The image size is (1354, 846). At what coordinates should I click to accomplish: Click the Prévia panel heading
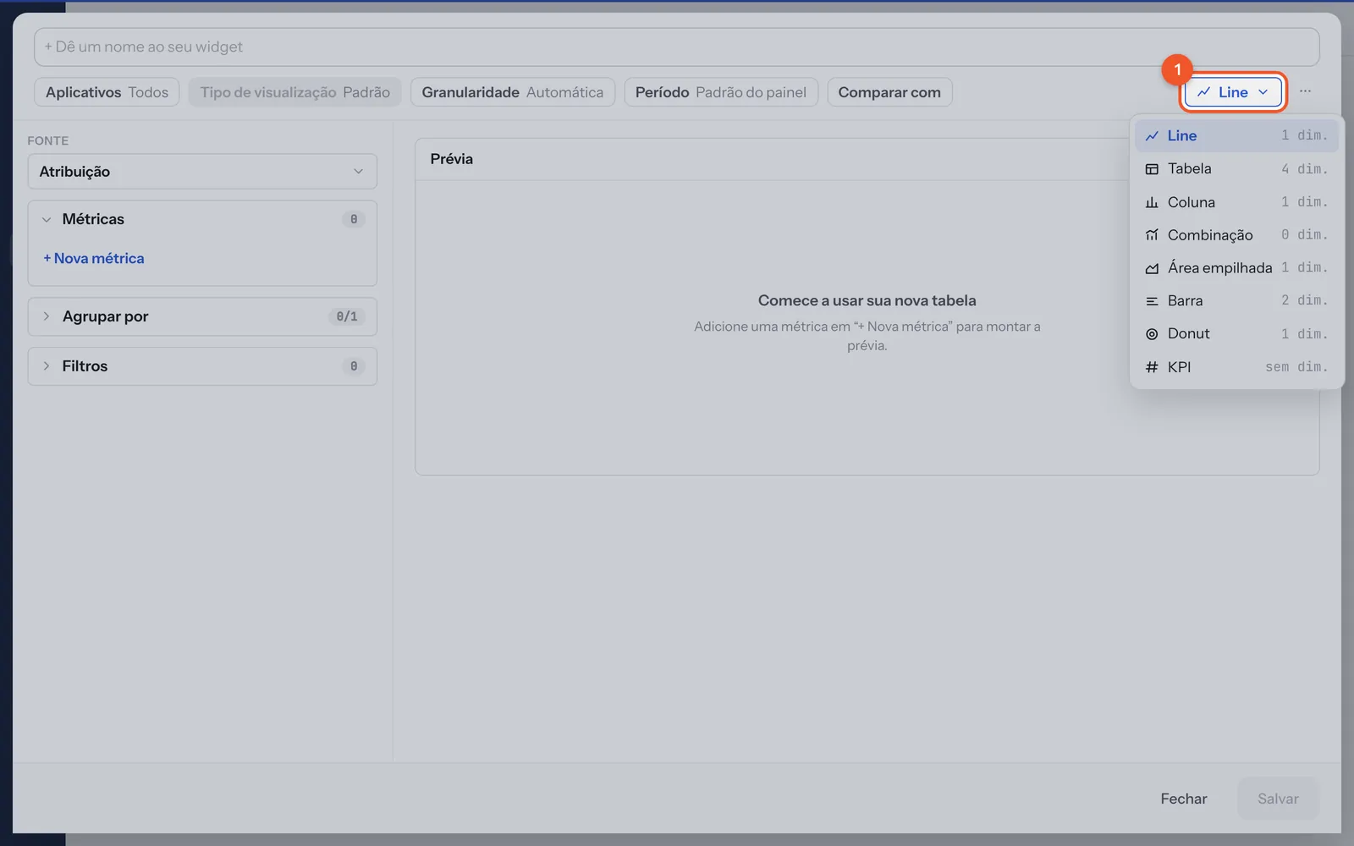point(452,159)
